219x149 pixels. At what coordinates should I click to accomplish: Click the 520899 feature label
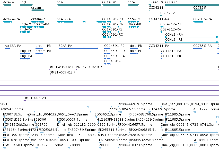74,145
